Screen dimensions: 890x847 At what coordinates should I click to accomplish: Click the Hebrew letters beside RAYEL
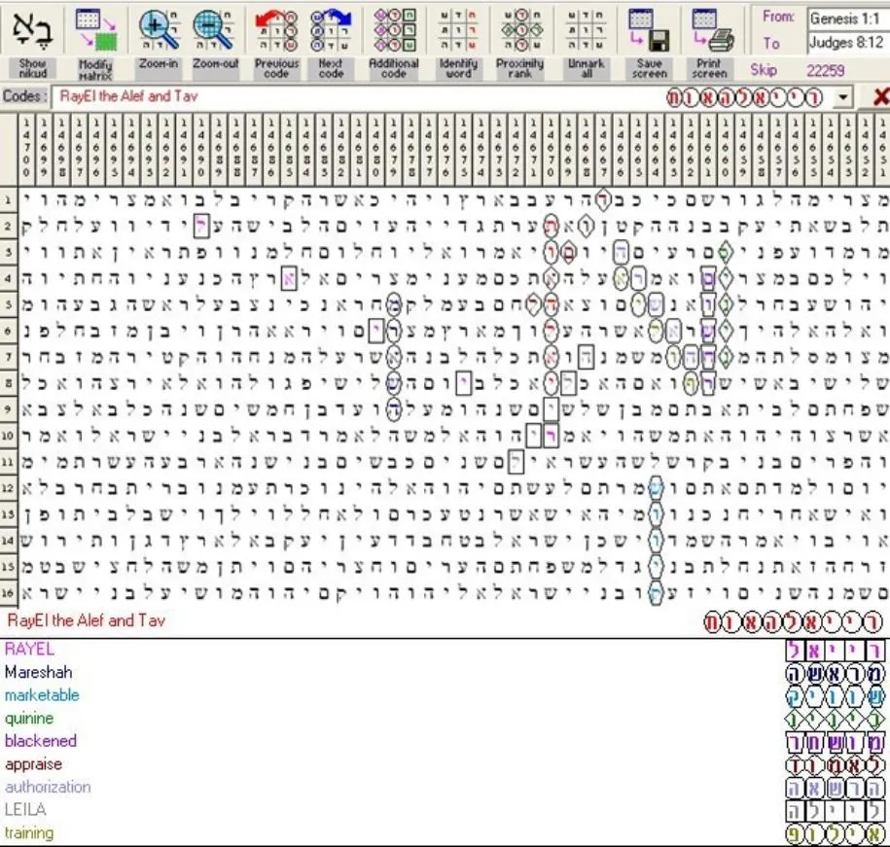coord(835,651)
